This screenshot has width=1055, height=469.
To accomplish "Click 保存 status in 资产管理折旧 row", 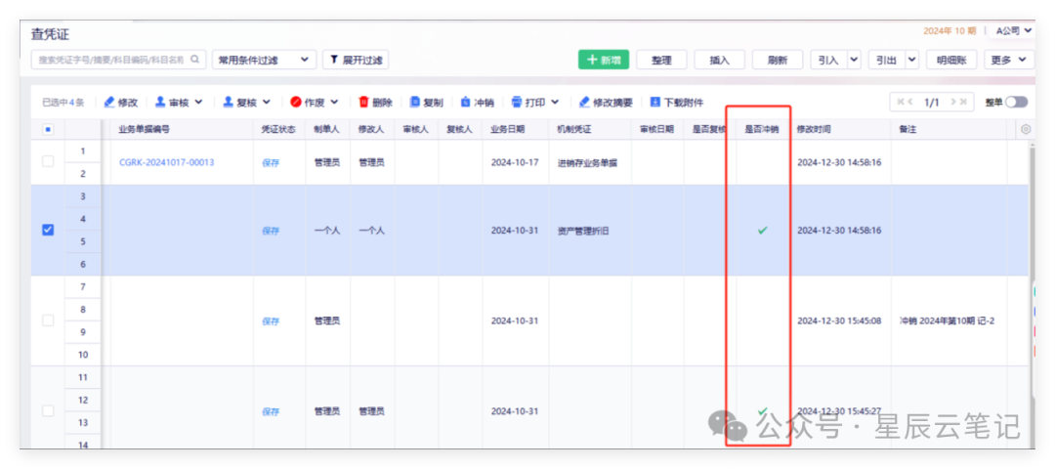I will [x=271, y=231].
